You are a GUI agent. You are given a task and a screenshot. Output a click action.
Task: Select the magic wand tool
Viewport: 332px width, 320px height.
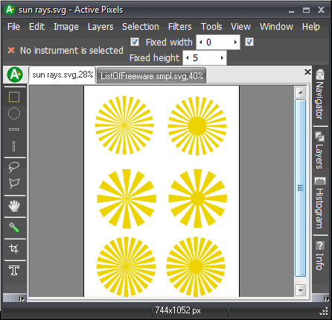click(x=14, y=228)
